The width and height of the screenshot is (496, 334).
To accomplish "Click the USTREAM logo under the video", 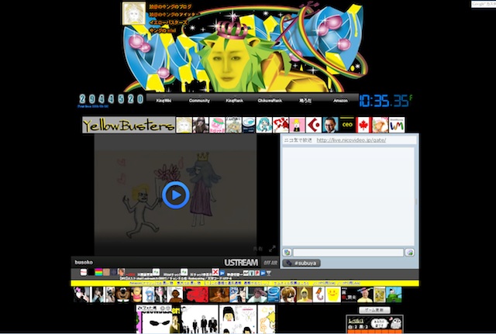I will (x=240, y=263).
